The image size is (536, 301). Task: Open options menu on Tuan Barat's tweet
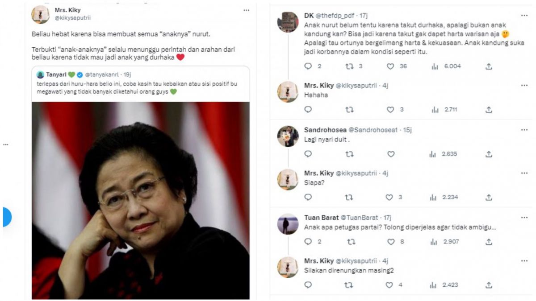(523, 217)
